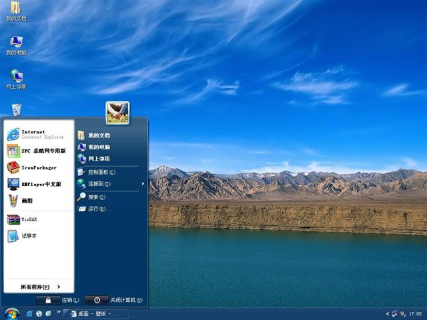Open 记事本 notepad entry

pyautogui.click(x=39, y=236)
